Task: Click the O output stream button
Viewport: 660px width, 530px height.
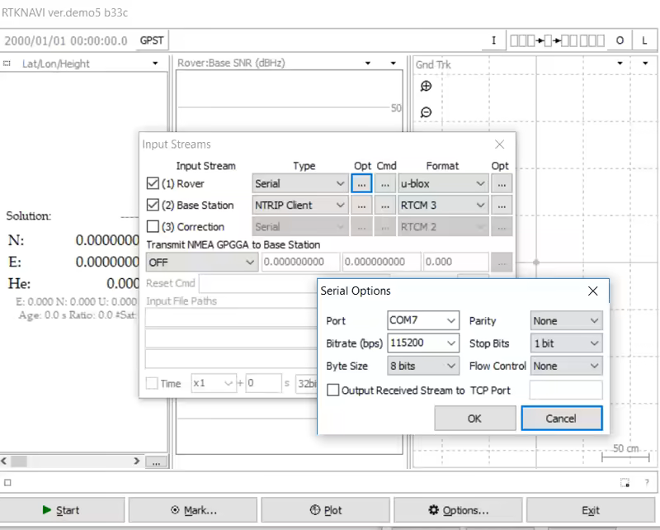Action: coord(620,40)
